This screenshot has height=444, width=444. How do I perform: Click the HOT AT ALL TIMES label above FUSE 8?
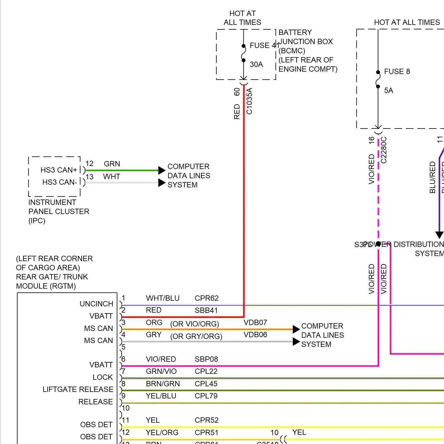[x=407, y=22]
